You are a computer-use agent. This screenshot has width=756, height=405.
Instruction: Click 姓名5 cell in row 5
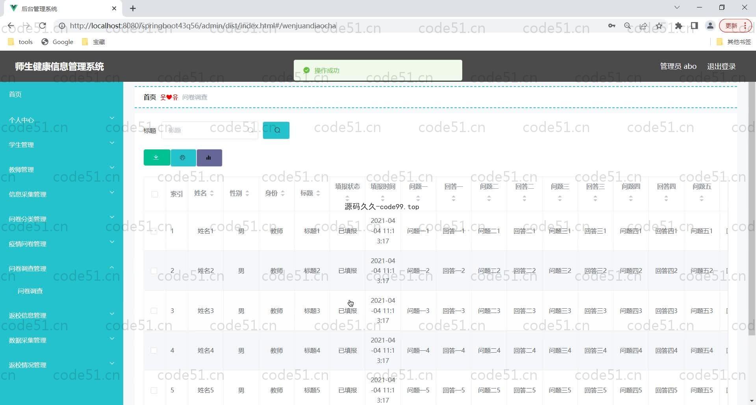(x=206, y=390)
